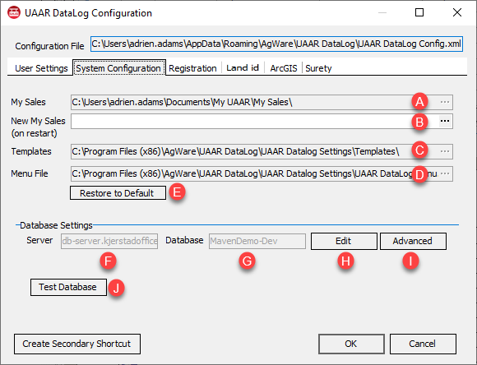This screenshot has width=477, height=365.
Task: Open the Surety tab
Action: point(318,68)
